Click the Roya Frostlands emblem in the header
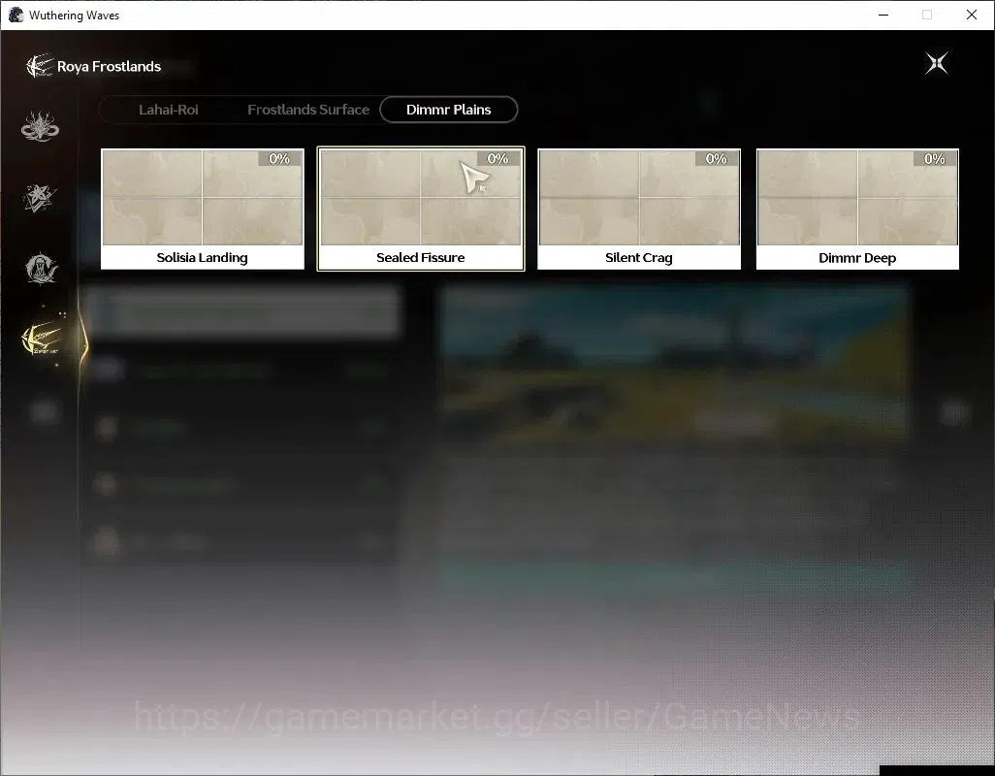Viewport: 995px width, 776px height. 39,65
